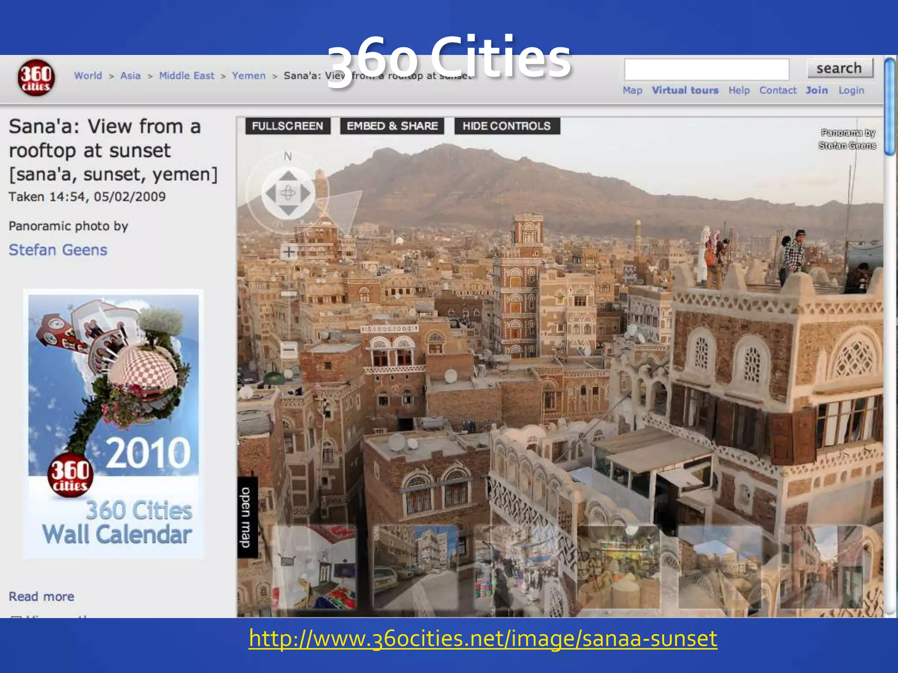Zoom in with the plus button
Screen dimensions: 898x673
[x=289, y=252]
